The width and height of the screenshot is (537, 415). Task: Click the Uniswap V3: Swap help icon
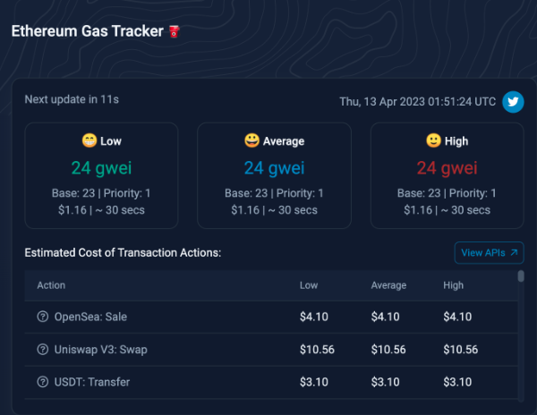pyautogui.click(x=42, y=350)
